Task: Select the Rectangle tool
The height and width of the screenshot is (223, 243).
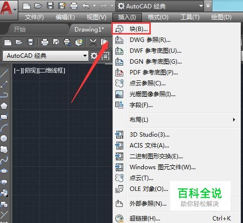Action: pos(4,116)
